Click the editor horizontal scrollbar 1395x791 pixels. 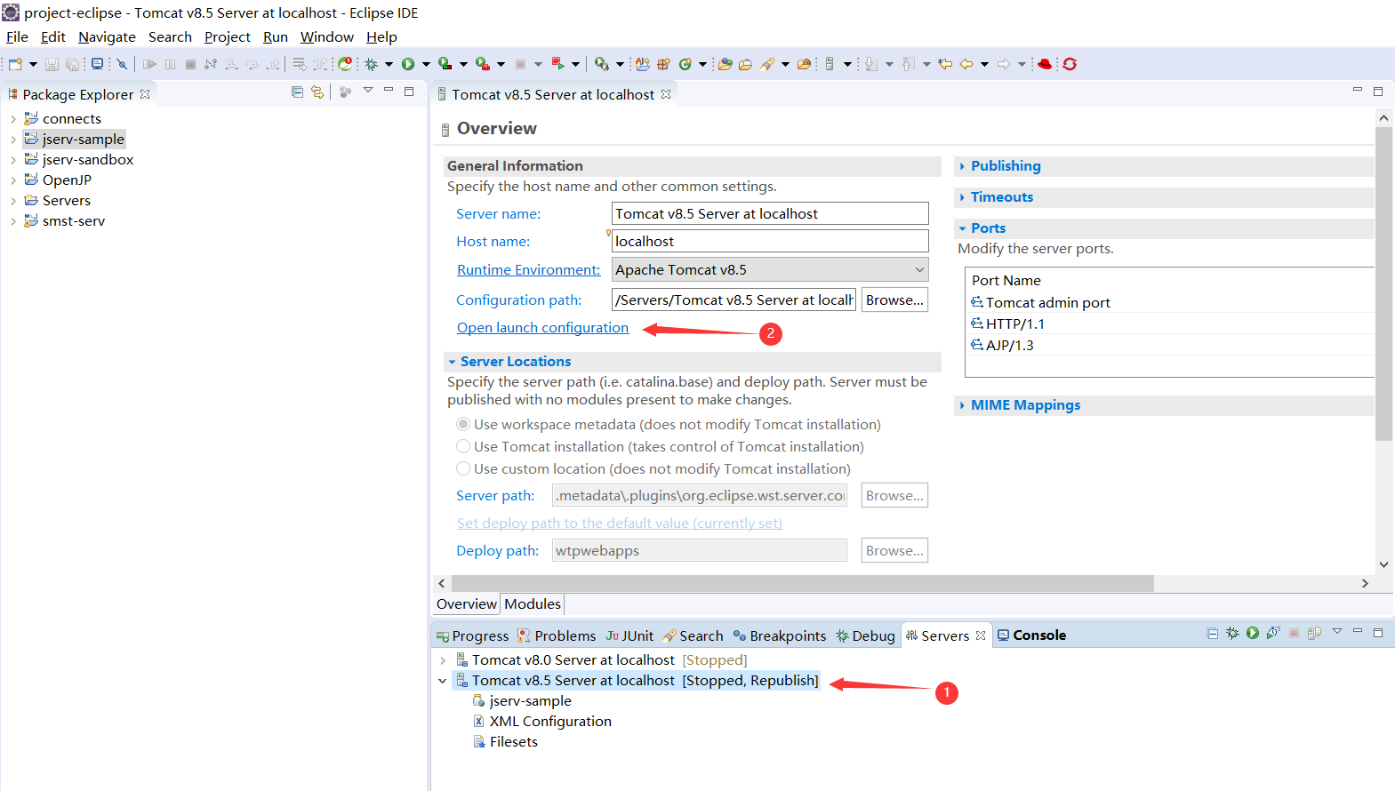click(802, 584)
